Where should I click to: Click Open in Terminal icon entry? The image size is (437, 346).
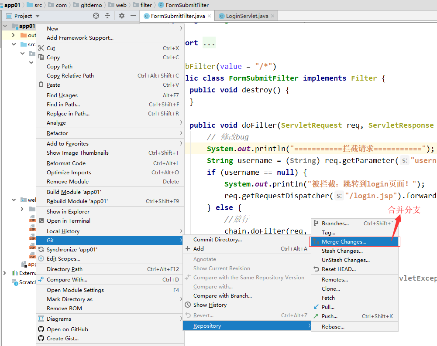tap(110, 220)
